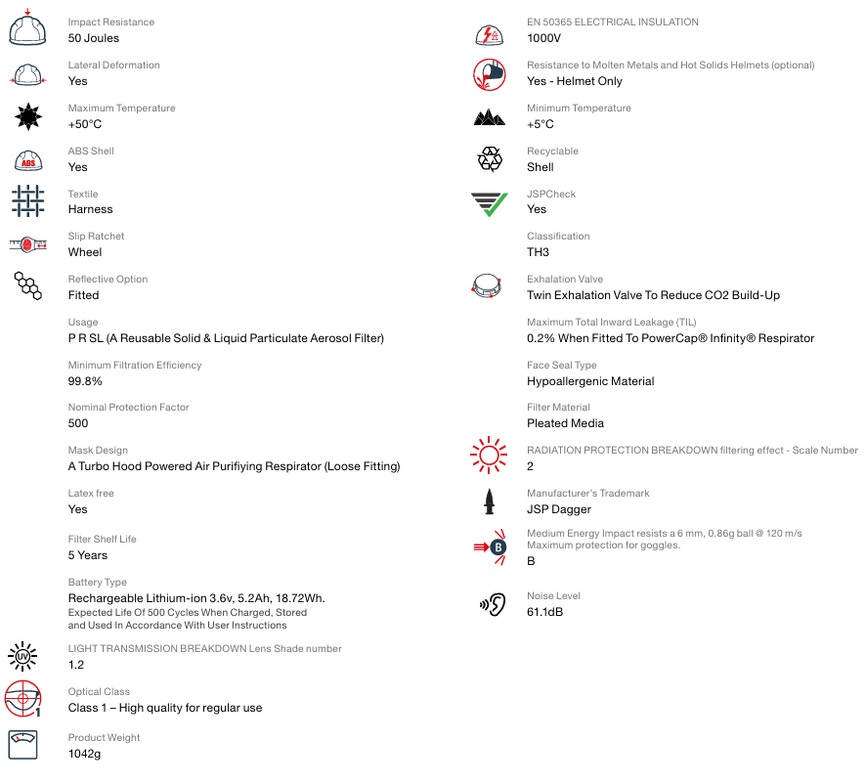Select the Optical Class crosshair icon
Viewport: 866px width, 784px height.
click(23, 699)
